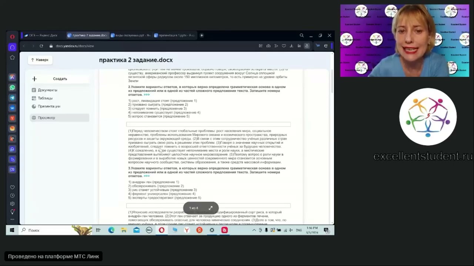The width and height of the screenshot is (474, 266).
Task: Click the document vertical scrollbar
Action: click(x=332, y=82)
